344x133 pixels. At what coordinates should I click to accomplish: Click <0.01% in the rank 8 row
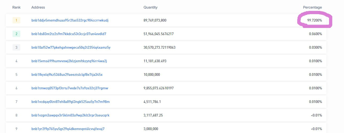click(316, 115)
